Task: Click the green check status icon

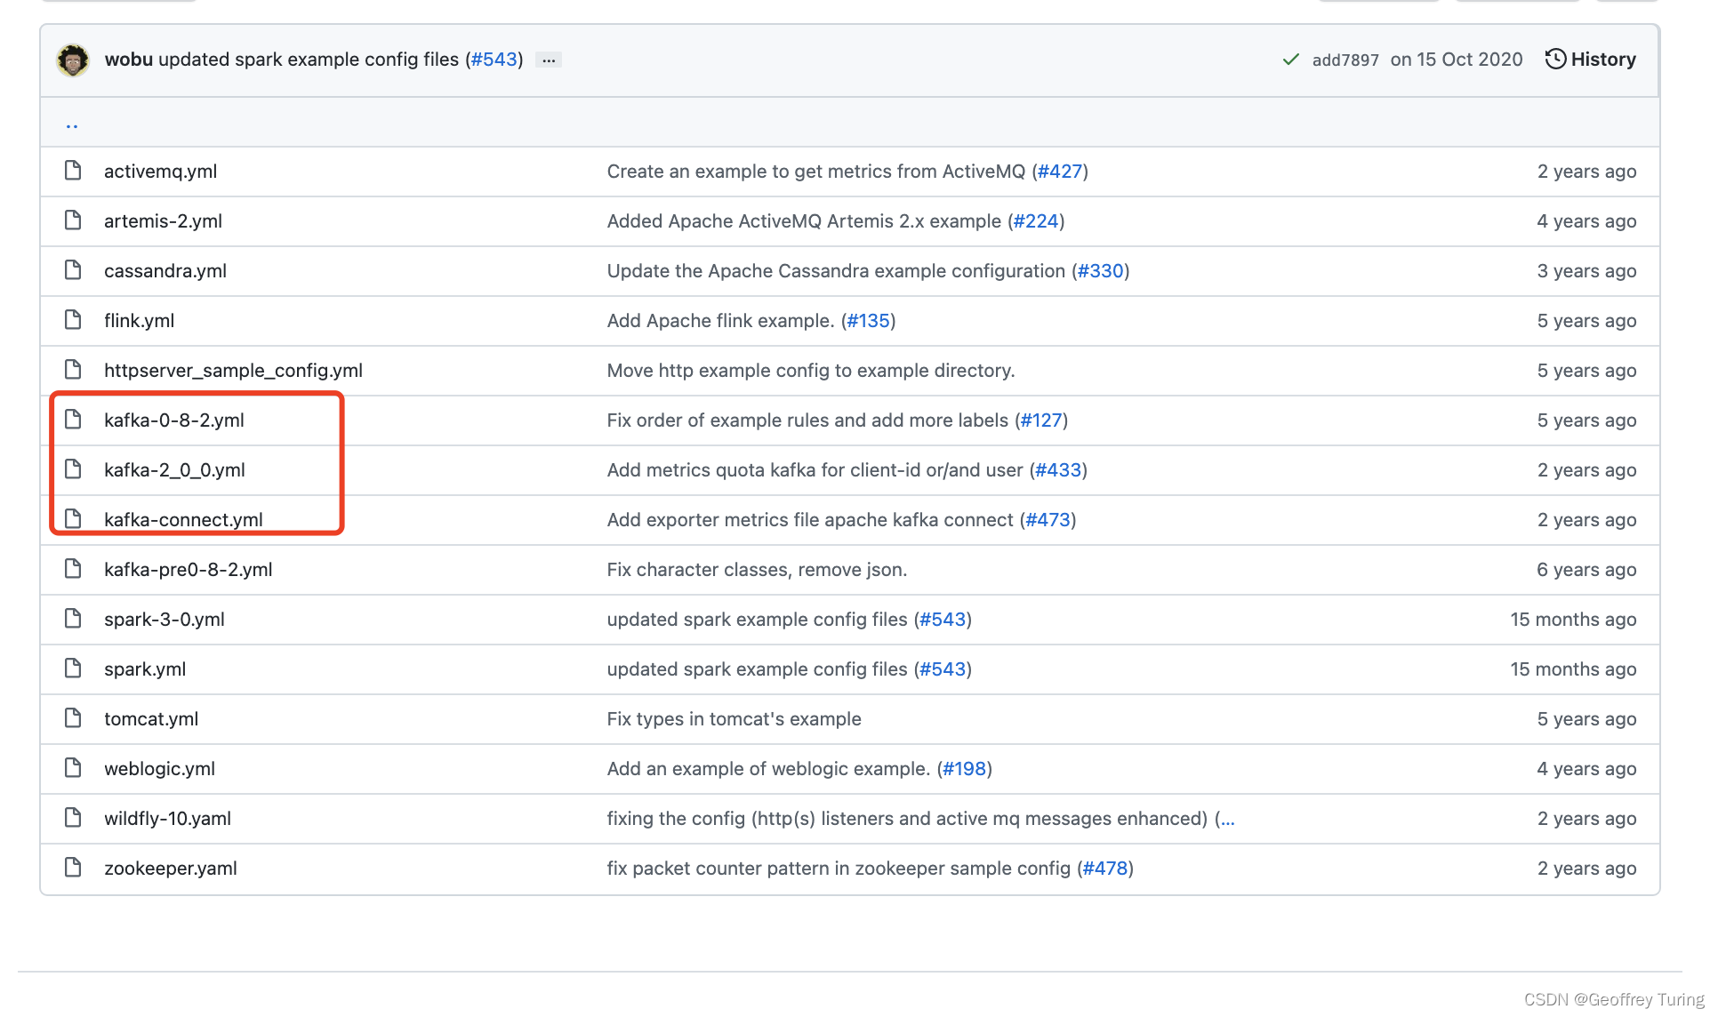Action: [x=1290, y=60]
